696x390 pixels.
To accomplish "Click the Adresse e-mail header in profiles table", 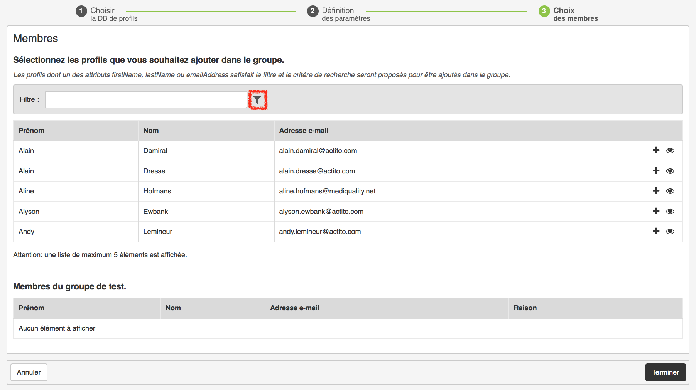I will pyautogui.click(x=304, y=131).
